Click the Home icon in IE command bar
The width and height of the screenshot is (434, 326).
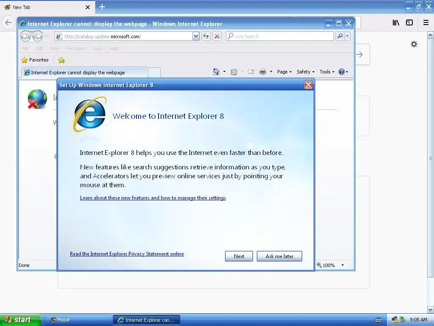pos(216,72)
